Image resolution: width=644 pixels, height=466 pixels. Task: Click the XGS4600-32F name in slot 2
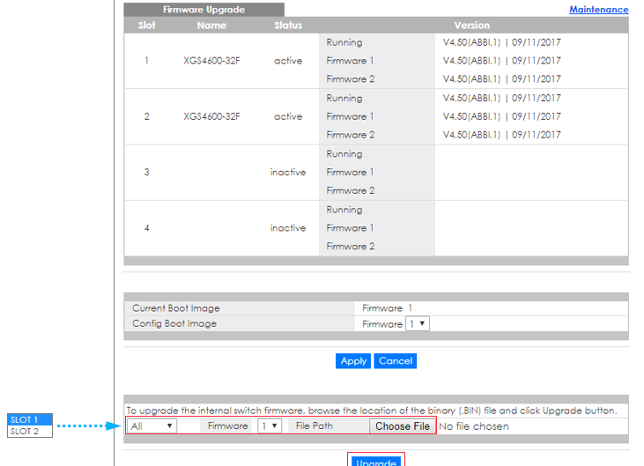(211, 116)
